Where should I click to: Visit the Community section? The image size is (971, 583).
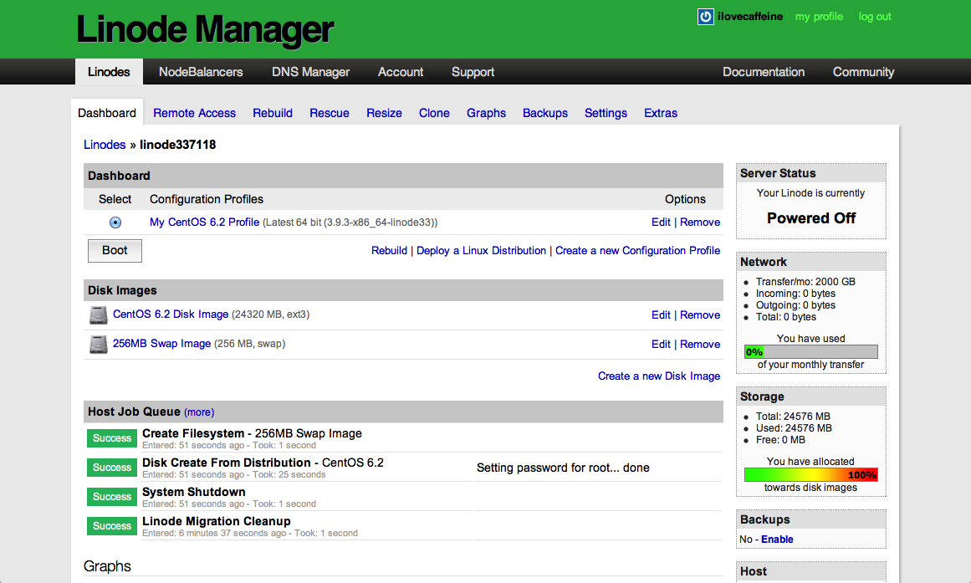(863, 72)
